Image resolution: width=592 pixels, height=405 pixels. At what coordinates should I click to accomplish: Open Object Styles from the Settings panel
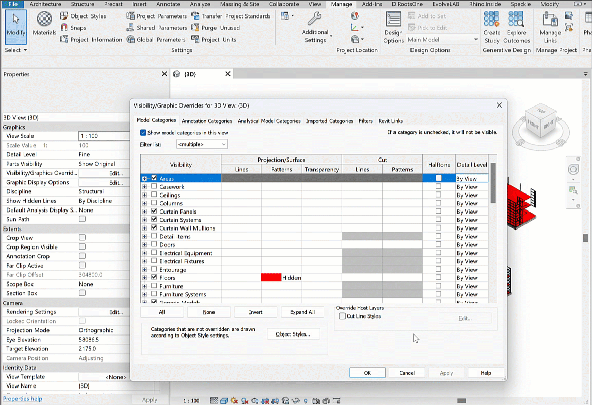[83, 16]
